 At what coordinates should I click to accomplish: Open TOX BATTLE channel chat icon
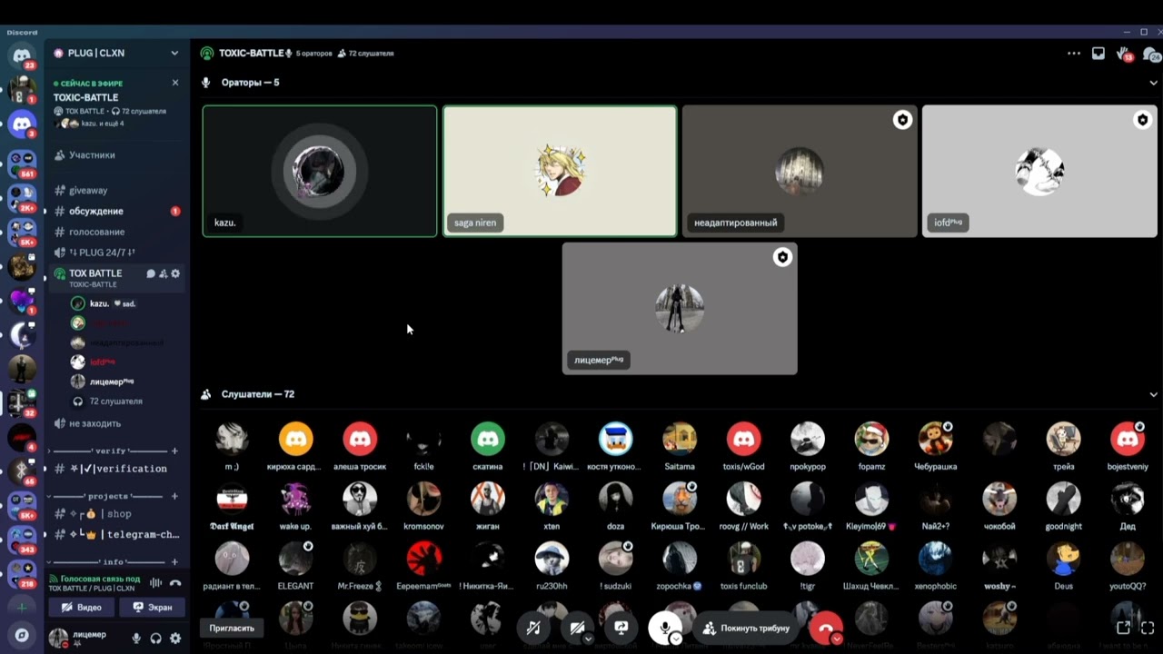click(x=151, y=273)
